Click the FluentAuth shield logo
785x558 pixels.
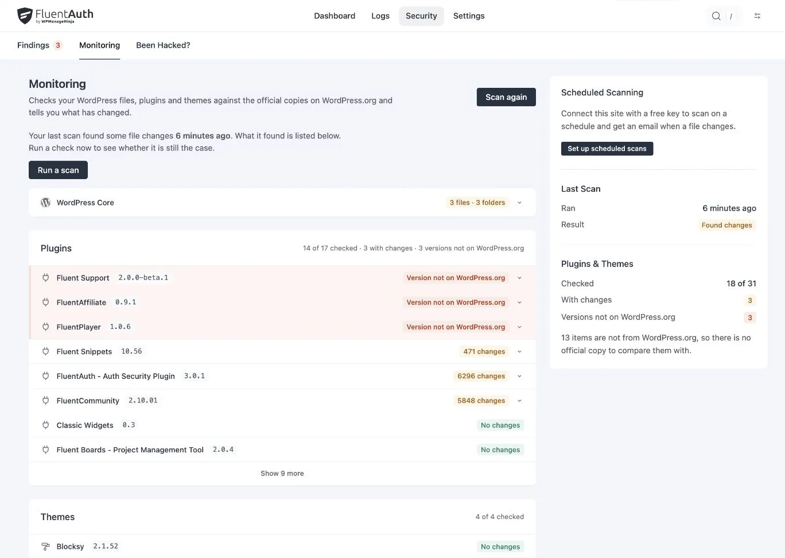click(x=25, y=15)
